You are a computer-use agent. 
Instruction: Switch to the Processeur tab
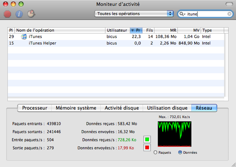coord(34,108)
